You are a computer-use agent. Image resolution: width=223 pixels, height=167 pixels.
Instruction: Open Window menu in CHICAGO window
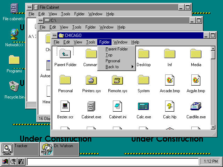pyautogui.click(x=120, y=42)
